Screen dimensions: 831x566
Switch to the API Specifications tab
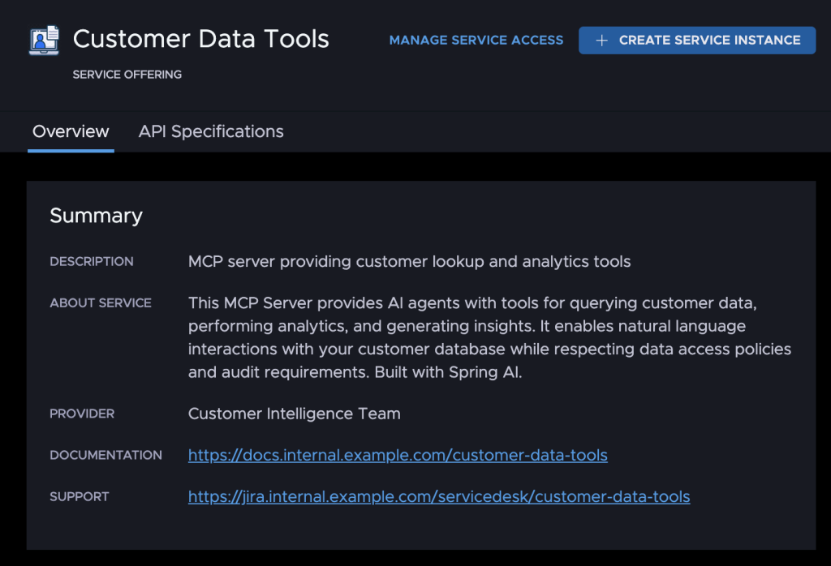coord(211,131)
